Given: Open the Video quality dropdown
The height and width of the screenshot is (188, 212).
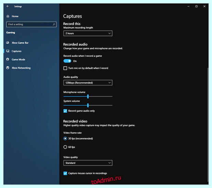Looking at the screenshot, I should 88,163.
